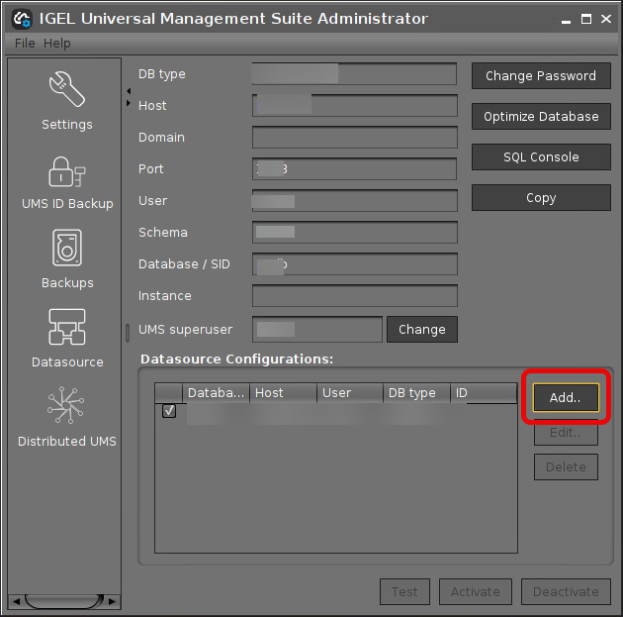Select the Datasource icon in sidebar

[x=66, y=329]
